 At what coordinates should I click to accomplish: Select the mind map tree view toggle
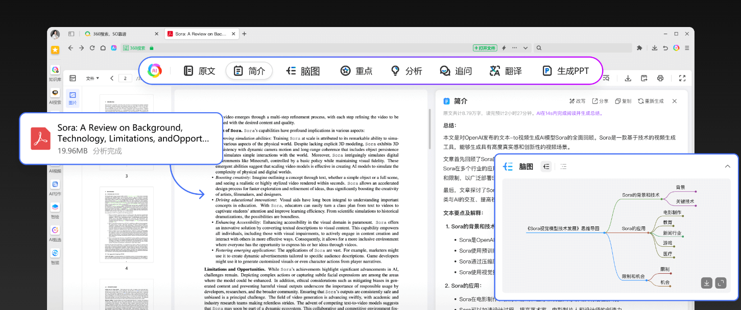(x=546, y=166)
